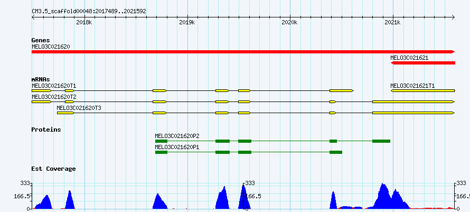Screen dimensions: 470x212
Task: Click the ruler's left end arrowhead
Action: click(33, 17)
